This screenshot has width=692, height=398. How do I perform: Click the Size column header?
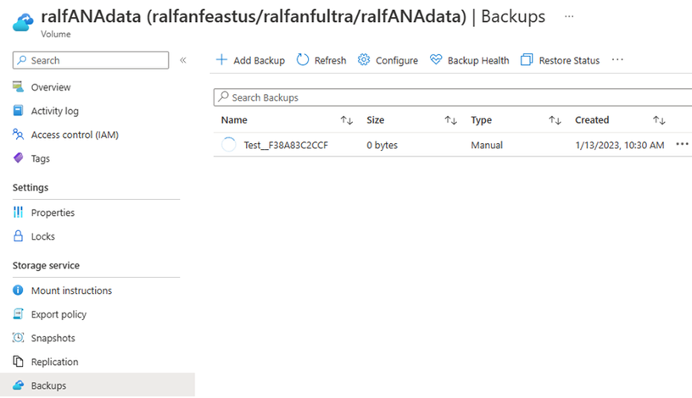click(375, 120)
